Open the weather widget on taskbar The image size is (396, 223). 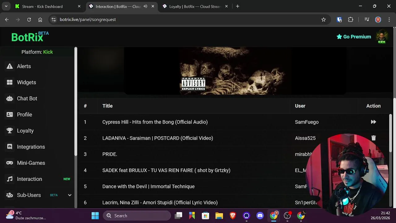click(x=26, y=215)
